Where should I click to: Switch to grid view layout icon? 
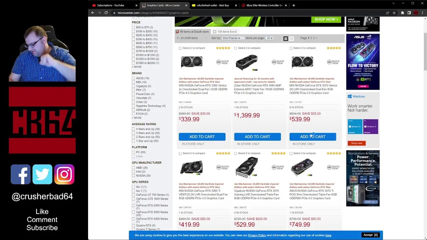(286, 39)
